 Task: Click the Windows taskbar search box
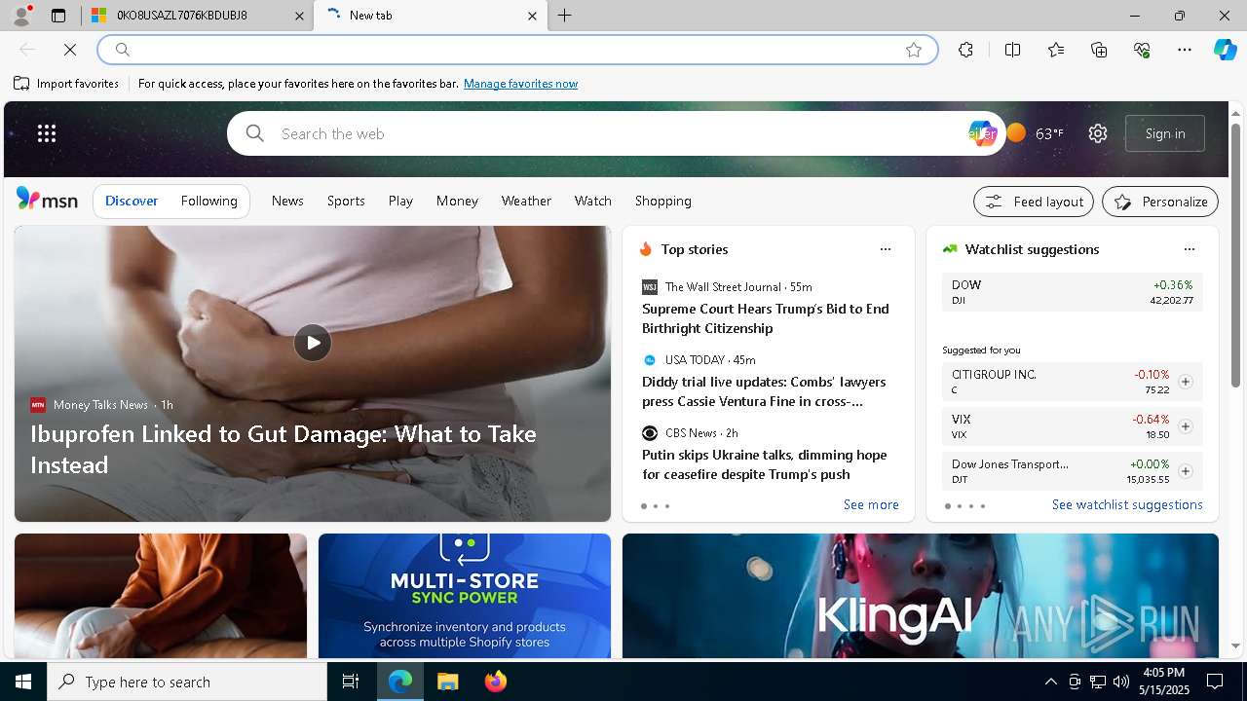point(187,682)
